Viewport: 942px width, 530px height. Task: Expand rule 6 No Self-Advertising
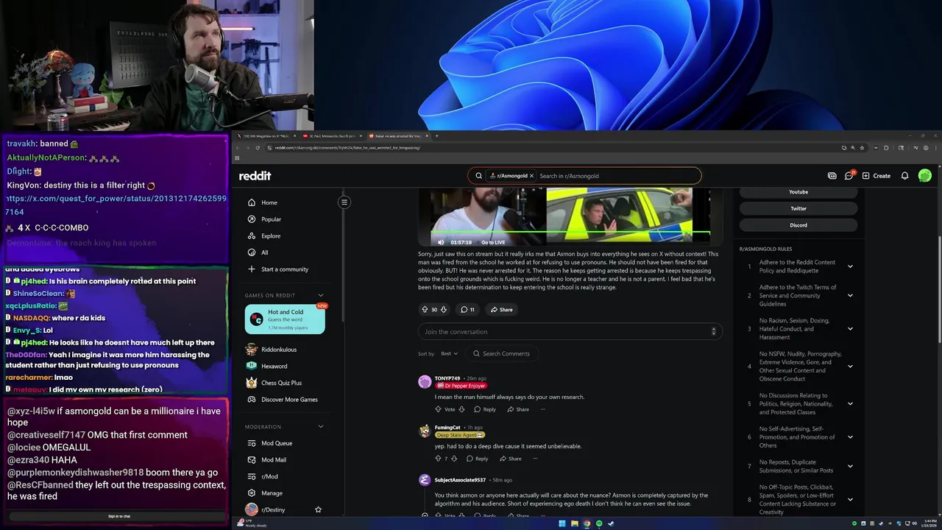tap(850, 437)
